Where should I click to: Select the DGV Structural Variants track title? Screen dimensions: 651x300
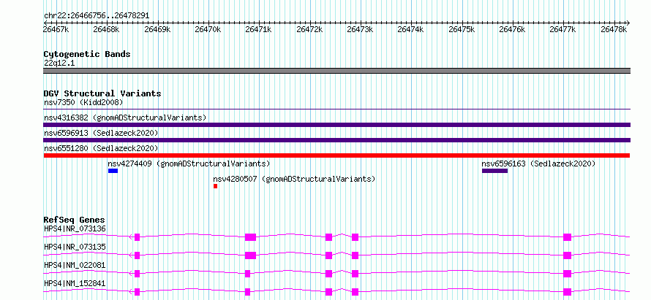(102, 93)
